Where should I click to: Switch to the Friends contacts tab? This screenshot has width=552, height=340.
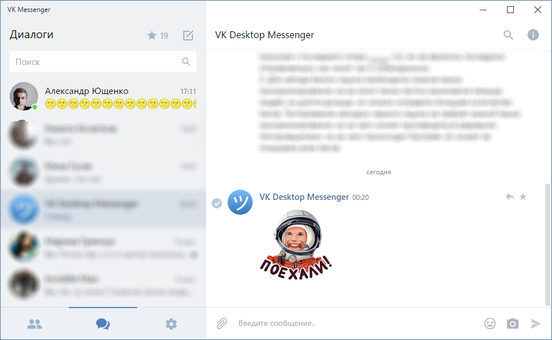35,324
